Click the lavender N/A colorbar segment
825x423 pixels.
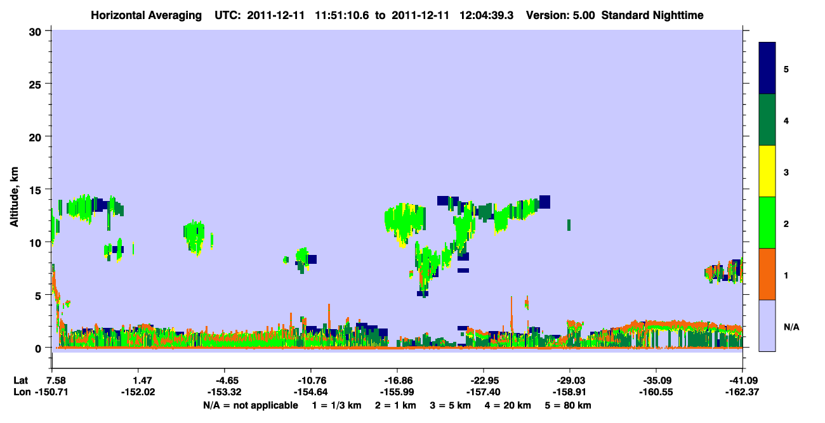coord(767,325)
